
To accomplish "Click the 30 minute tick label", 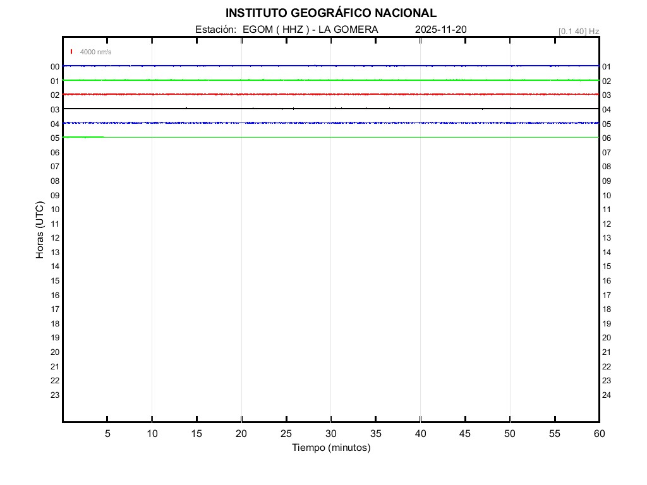I will 330,434.
